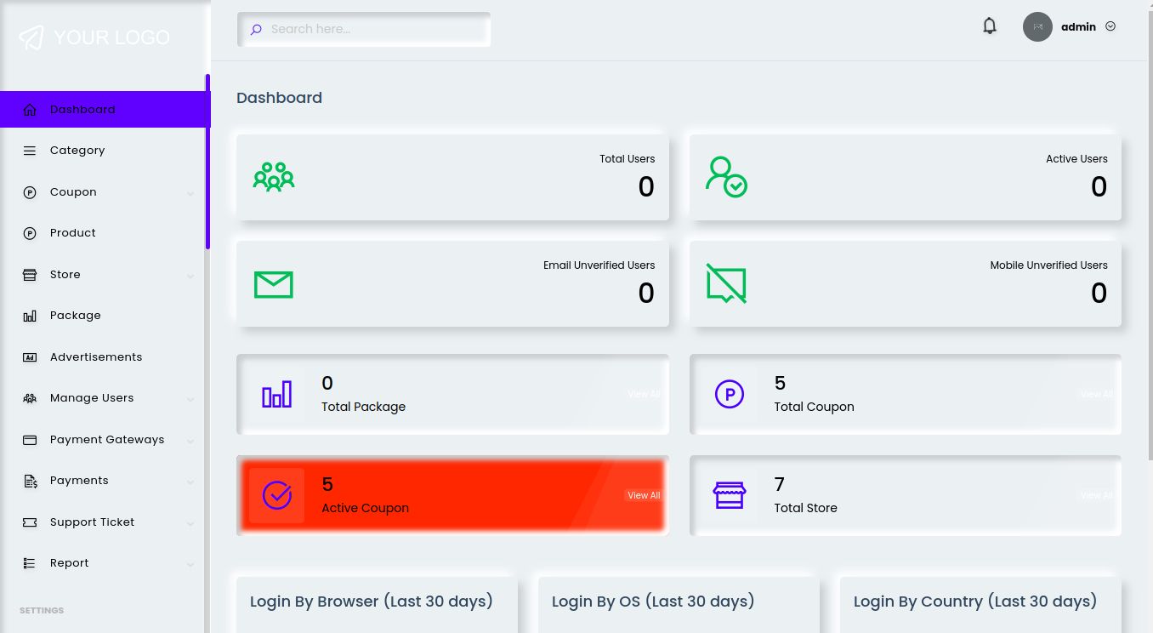Viewport: 1153px width, 633px height.
Task: Click the paper plane logo icon
Action: click(31, 37)
